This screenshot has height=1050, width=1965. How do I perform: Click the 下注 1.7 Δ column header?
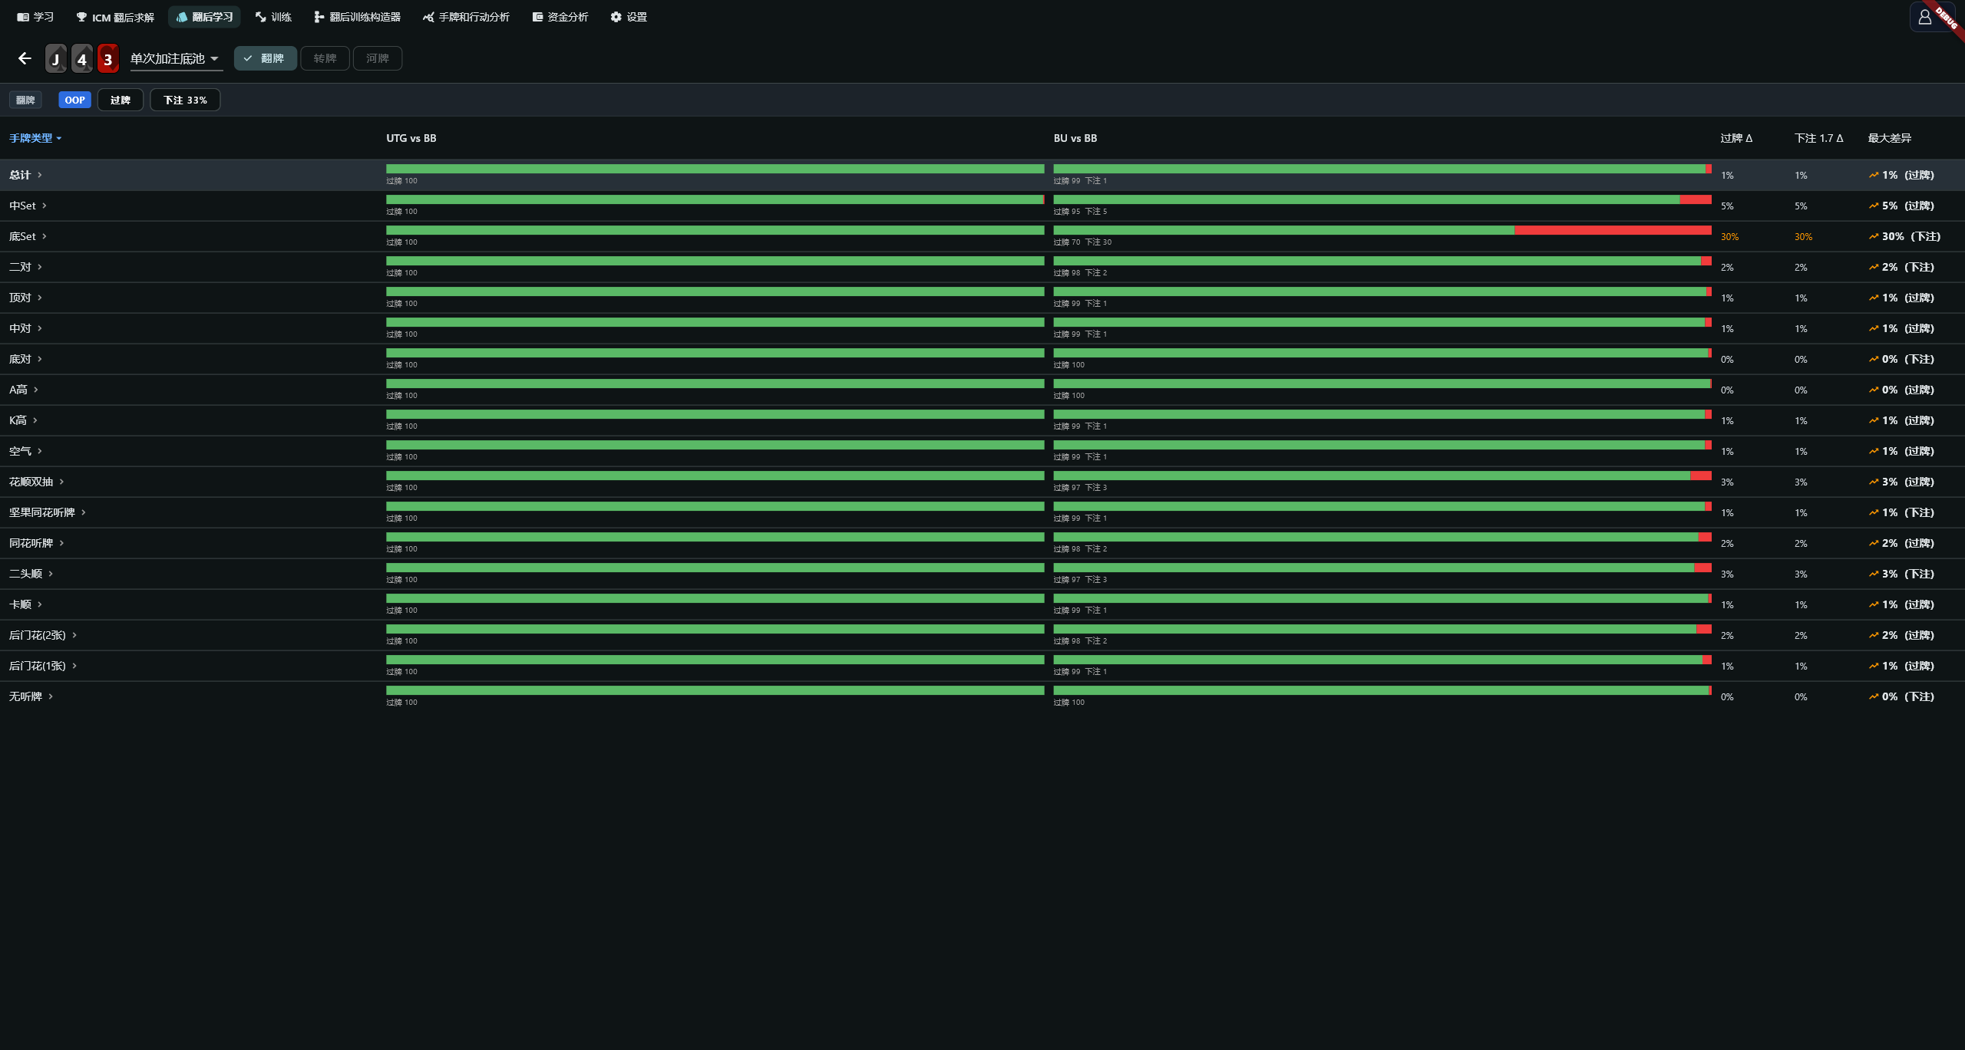tap(1818, 138)
